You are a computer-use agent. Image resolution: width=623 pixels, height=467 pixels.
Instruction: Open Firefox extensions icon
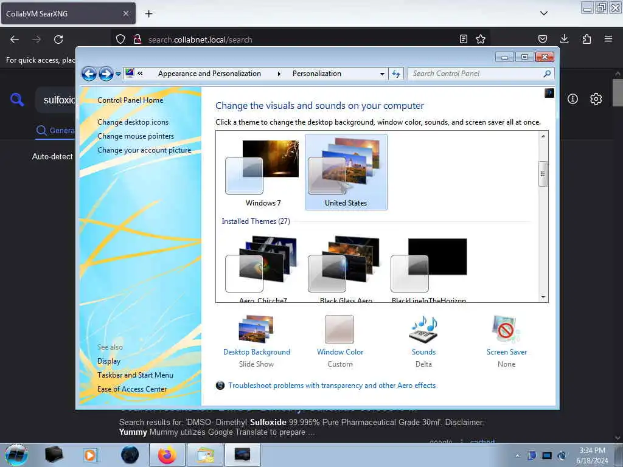[x=586, y=40]
